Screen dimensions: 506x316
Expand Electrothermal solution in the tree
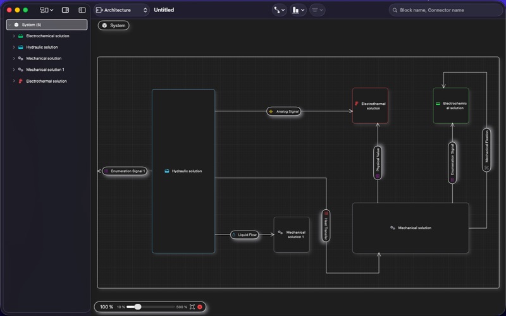[x=14, y=81]
